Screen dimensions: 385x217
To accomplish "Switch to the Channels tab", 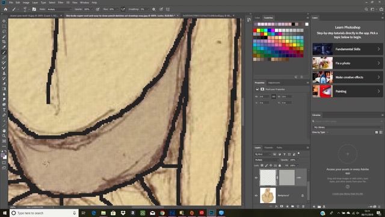I will point(269,148).
